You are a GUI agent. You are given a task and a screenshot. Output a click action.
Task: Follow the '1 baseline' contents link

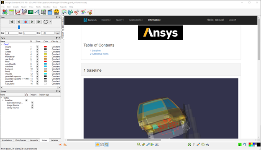click(x=95, y=50)
